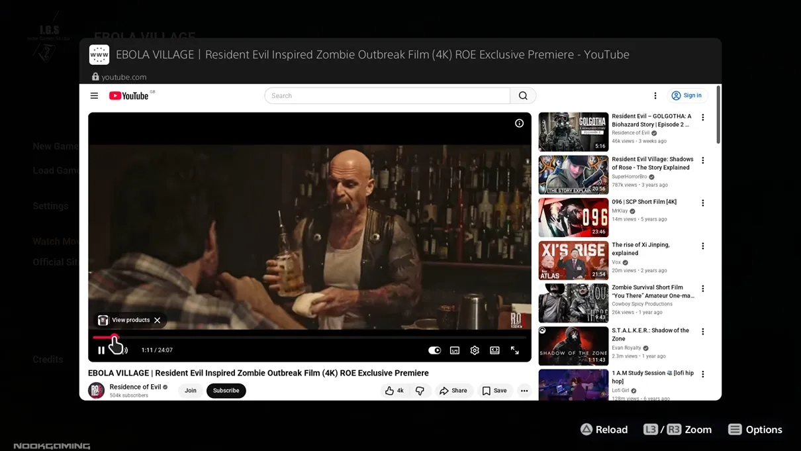Open S.T.A.L.K.E.R. Shadow of the Zone thumbnail
This screenshot has height=451, width=801.
click(x=573, y=346)
